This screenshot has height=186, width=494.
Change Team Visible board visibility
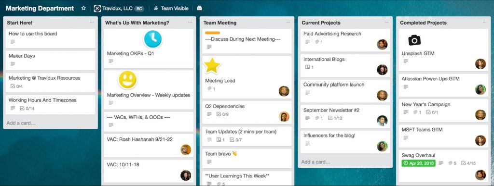171,9
